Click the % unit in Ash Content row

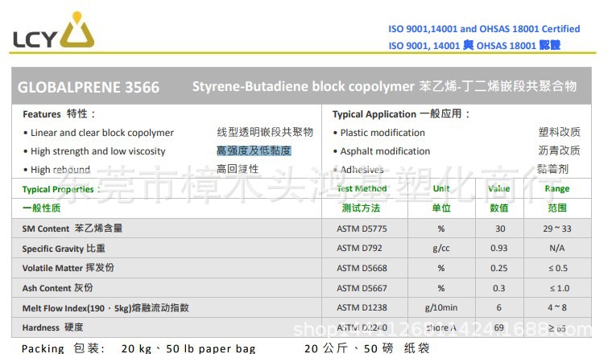tap(441, 288)
